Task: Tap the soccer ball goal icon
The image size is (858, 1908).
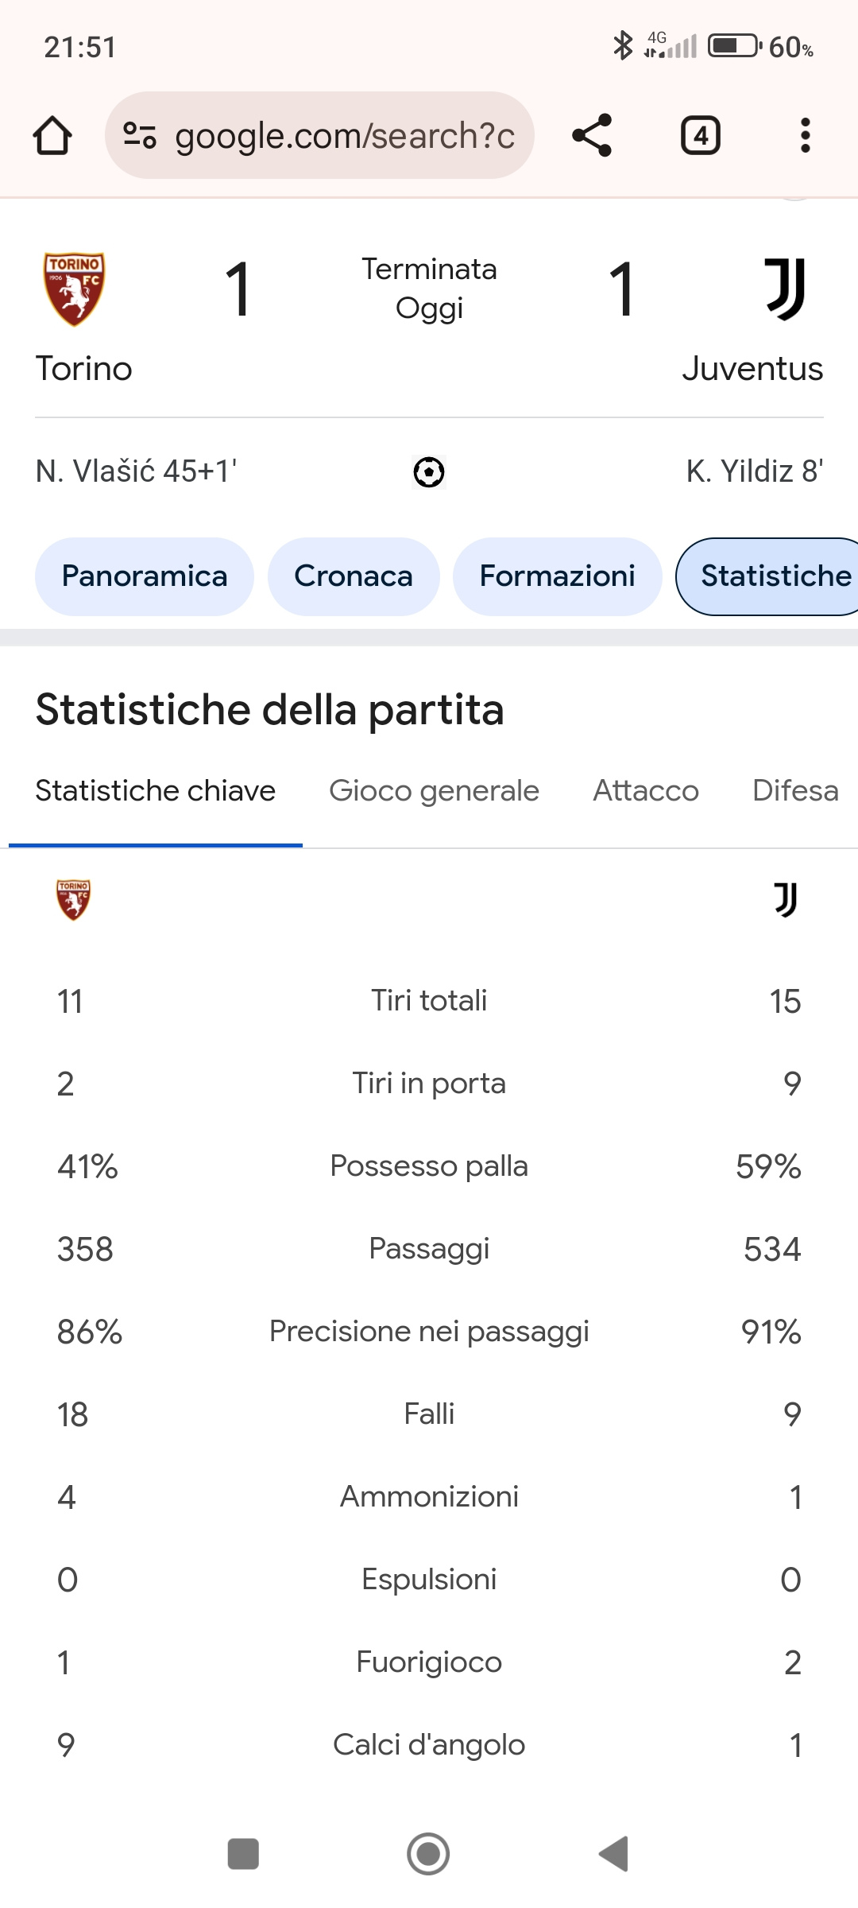Action: [429, 472]
